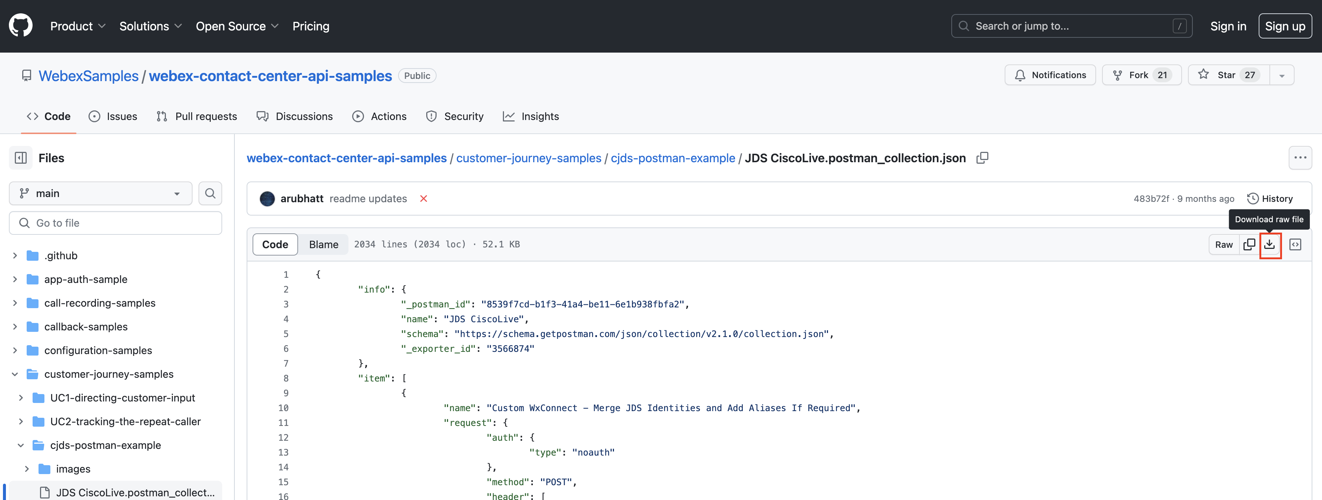Expand the call-recording-samples folder

pos(15,303)
